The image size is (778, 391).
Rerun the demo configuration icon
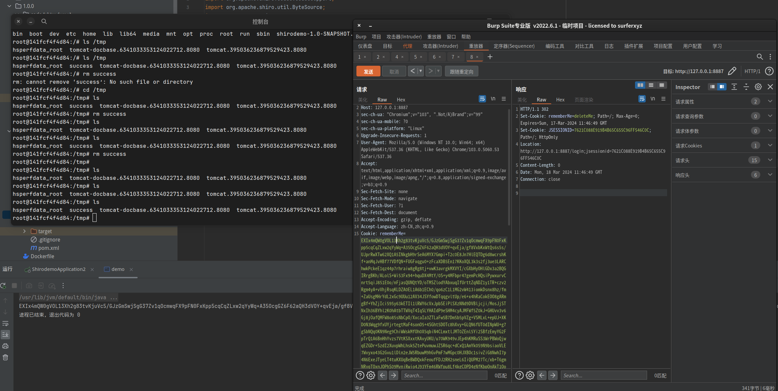(x=3, y=286)
